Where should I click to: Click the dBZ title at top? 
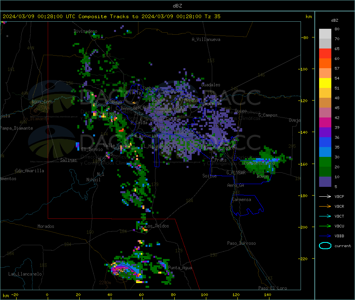pos(177,6)
